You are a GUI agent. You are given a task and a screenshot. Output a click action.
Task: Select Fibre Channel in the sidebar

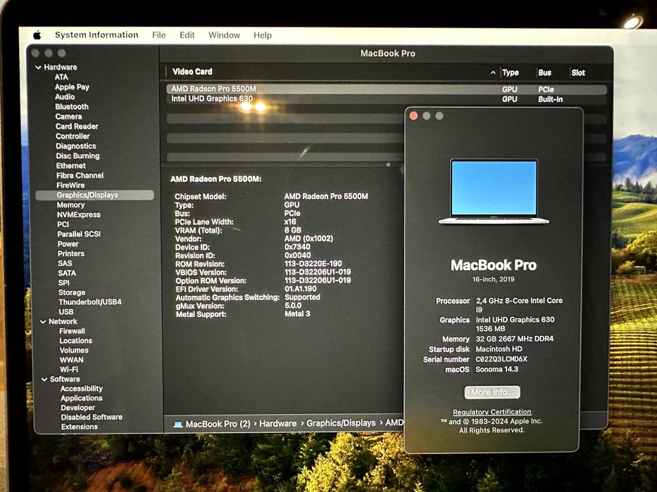(x=80, y=176)
